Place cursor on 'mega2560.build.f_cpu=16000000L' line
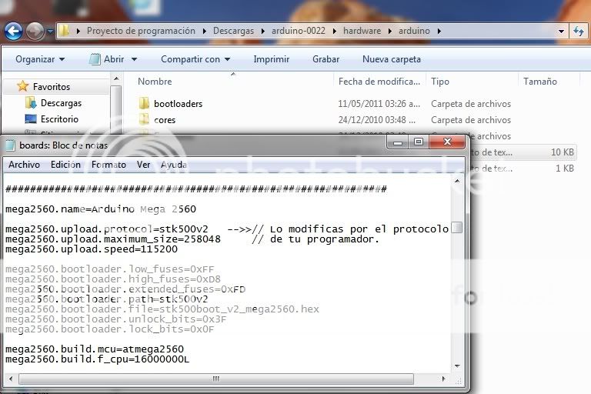Viewport: 591px width, 394px height. point(97,359)
